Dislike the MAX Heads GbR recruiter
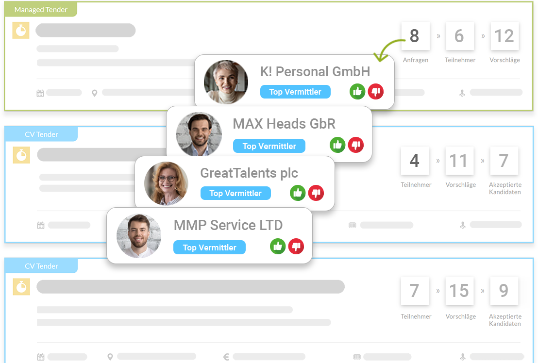The width and height of the screenshot is (538, 363). coord(355,145)
